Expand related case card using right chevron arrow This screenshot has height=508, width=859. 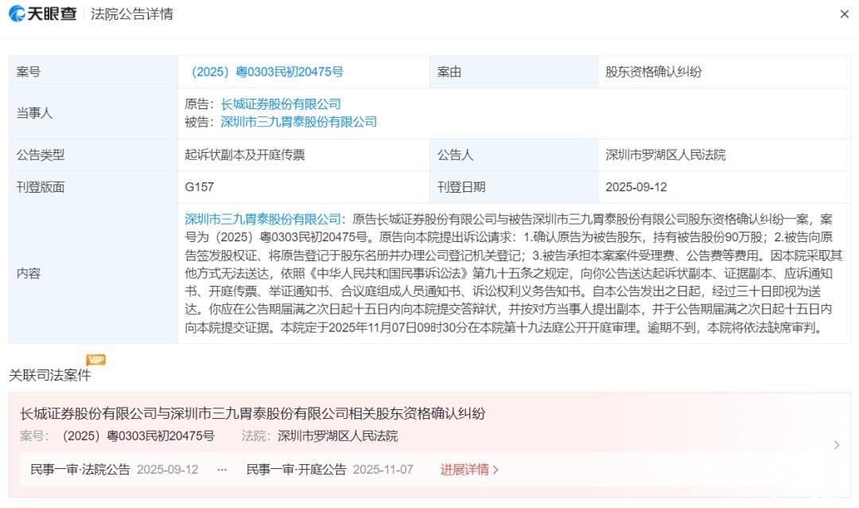coord(836,445)
